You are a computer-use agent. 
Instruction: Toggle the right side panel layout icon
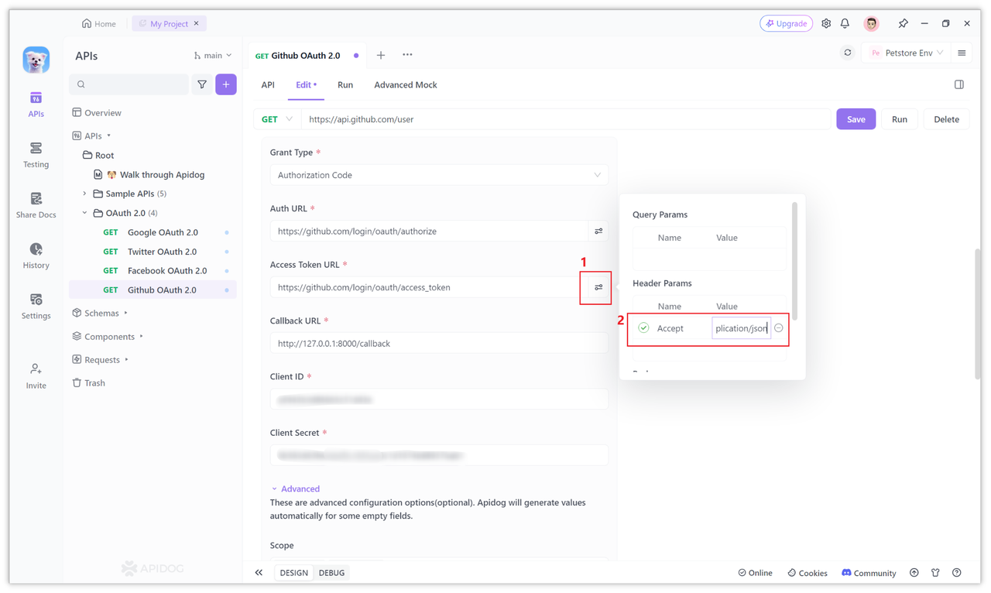click(959, 84)
